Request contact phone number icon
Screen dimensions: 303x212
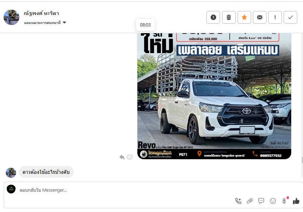point(238,201)
